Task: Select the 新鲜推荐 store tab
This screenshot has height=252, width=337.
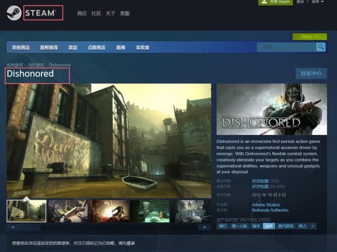Action: [x=49, y=47]
